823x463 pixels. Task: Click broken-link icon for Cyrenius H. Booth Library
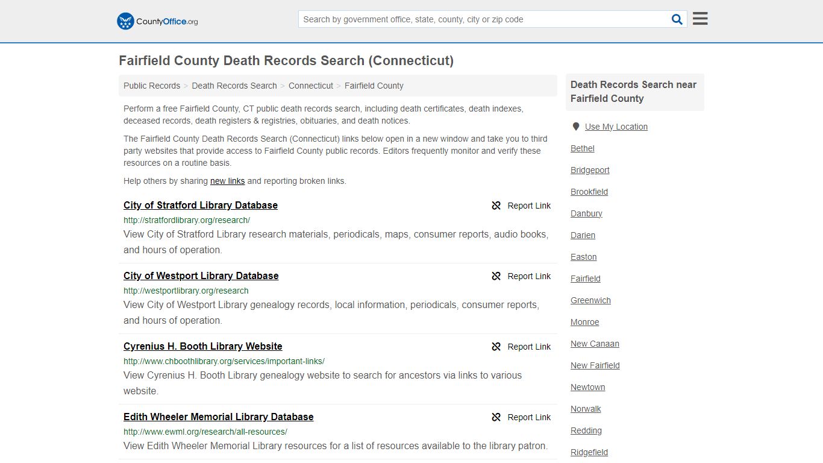[x=496, y=347]
